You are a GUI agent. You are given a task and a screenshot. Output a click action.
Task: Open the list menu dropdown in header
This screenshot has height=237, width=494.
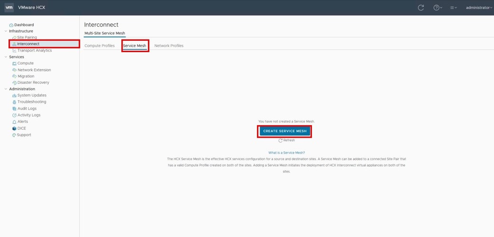[453, 8]
